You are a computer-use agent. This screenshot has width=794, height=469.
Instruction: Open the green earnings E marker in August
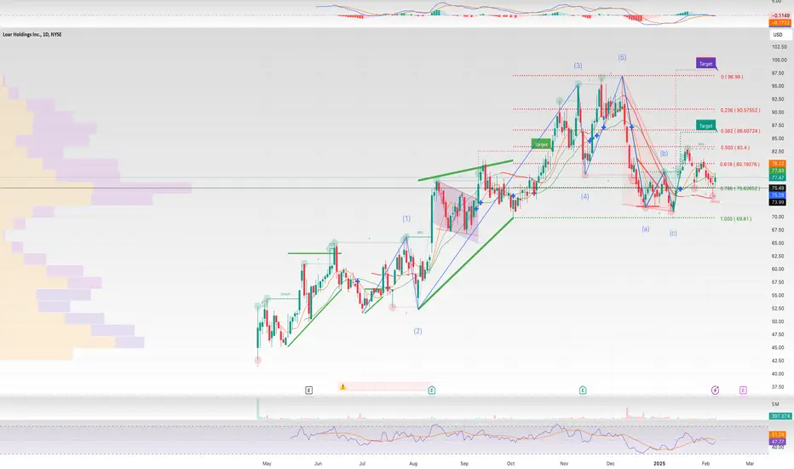coord(431,390)
